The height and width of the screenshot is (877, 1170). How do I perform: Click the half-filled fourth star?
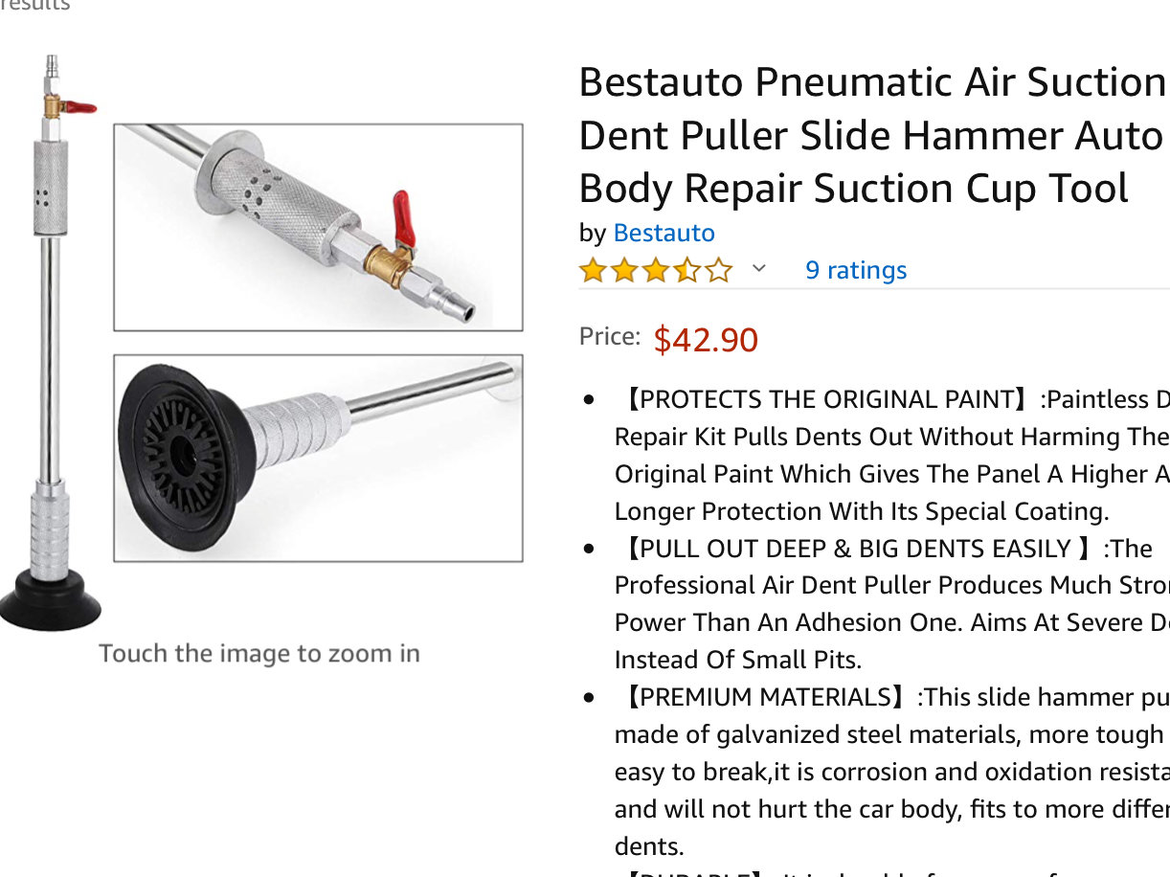[x=686, y=270]
